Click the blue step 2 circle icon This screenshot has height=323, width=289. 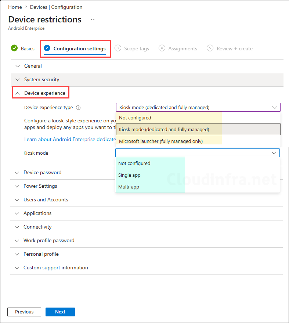[47, 48]
